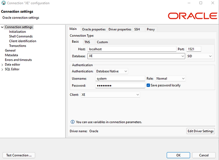Select the Custom connection type tab
219x160 pixels.
click(102, 42)
